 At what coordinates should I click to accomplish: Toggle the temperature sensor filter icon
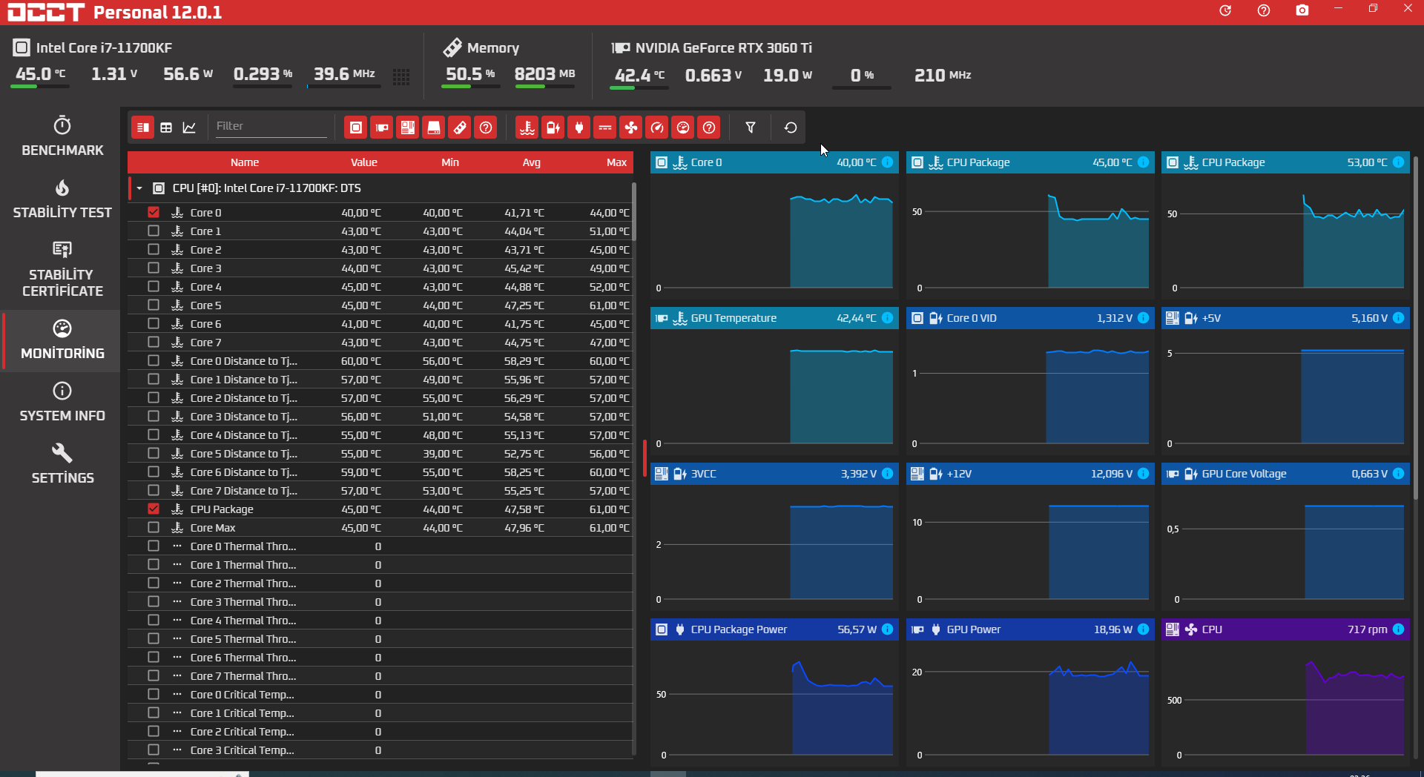pyautogui.click(x=527, y=128)
